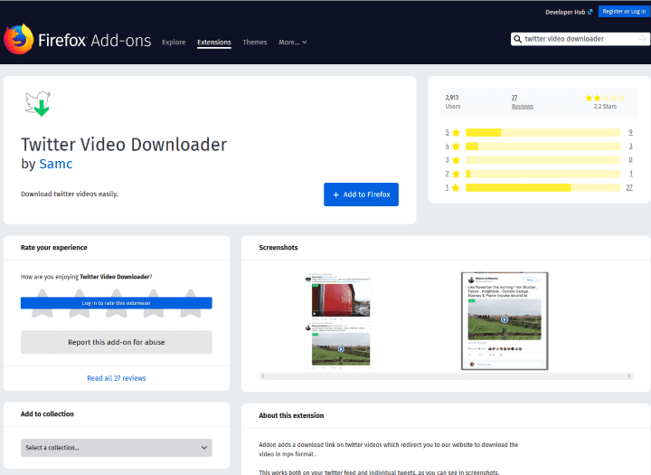Click the 1-star count 27 link

629,187
